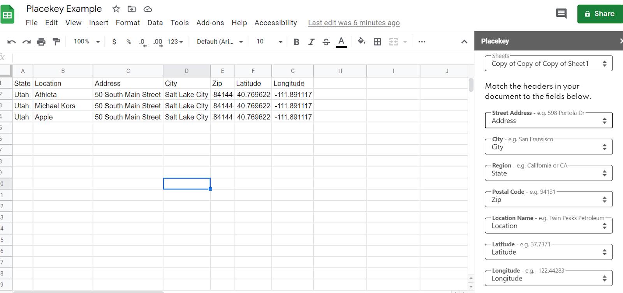The height and width of the screenshot is (293, 623).
Task: Toggle strikethrough formatting
Action: pos(326,42)
